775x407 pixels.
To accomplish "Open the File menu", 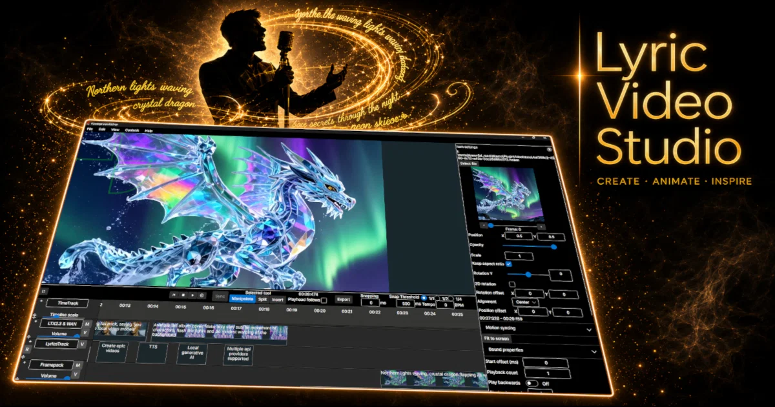I will pyautogui.click(x=90, y=129).
